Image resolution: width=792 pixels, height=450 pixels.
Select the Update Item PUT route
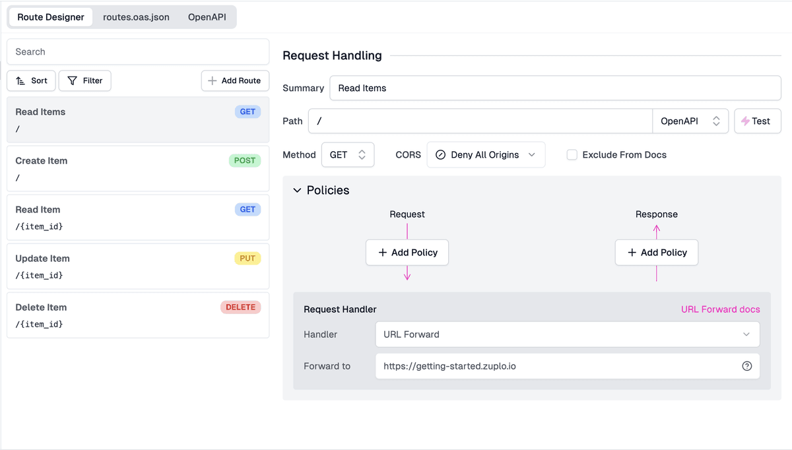138,267
